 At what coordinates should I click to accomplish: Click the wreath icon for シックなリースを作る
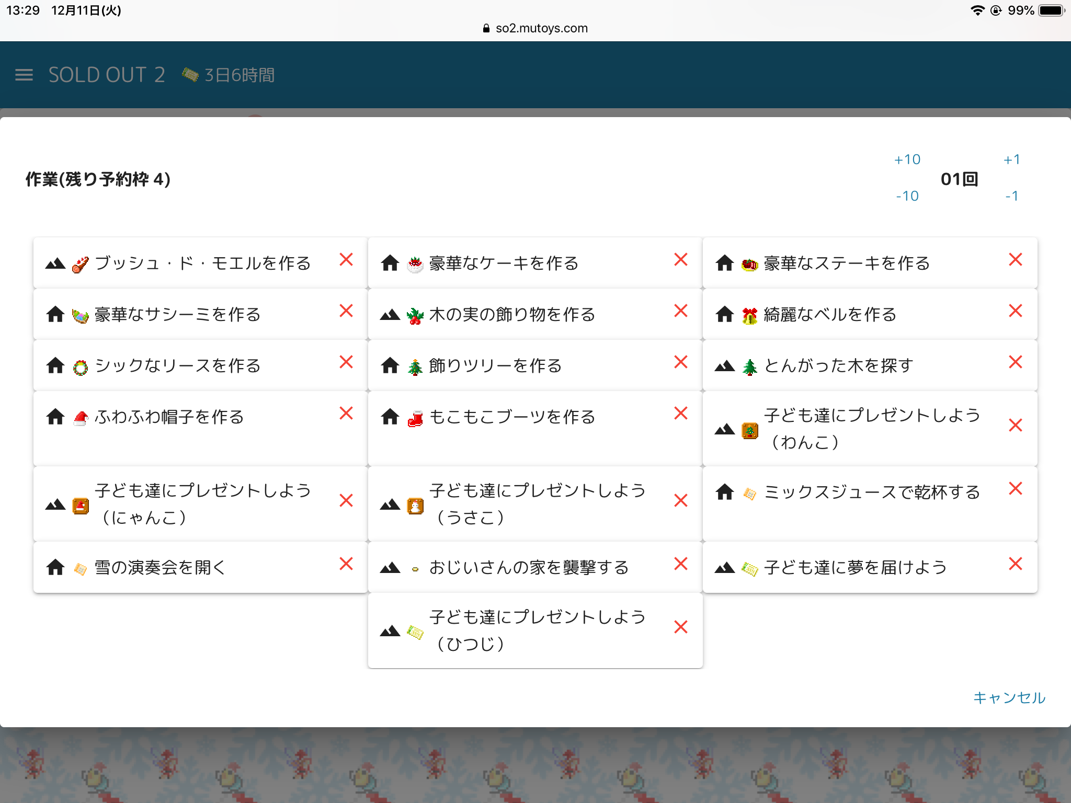[81, 367]
